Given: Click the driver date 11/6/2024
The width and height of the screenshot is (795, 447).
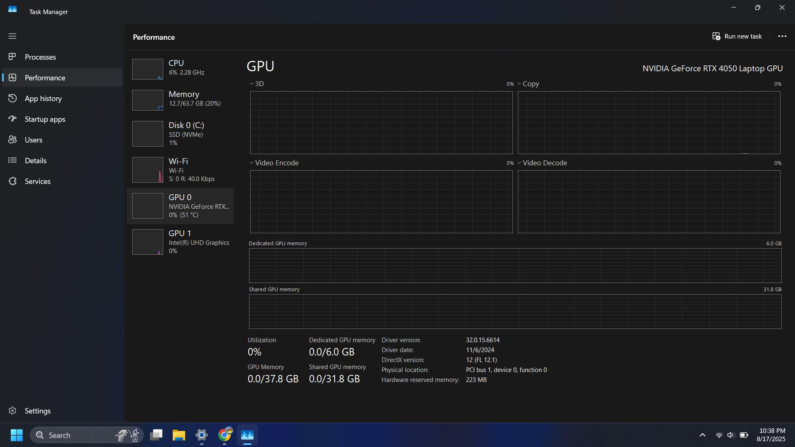Looking at the screenshot, I should pos(480,350).
